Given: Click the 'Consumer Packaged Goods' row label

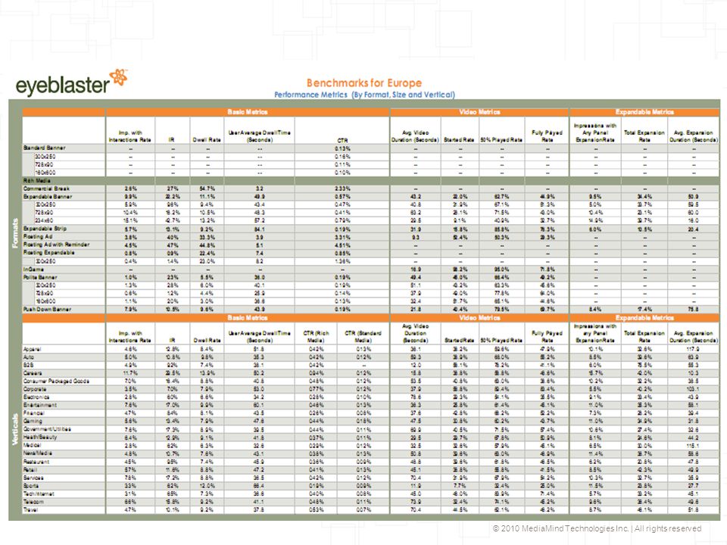Looking at the screenshot, I should point(56,381).
